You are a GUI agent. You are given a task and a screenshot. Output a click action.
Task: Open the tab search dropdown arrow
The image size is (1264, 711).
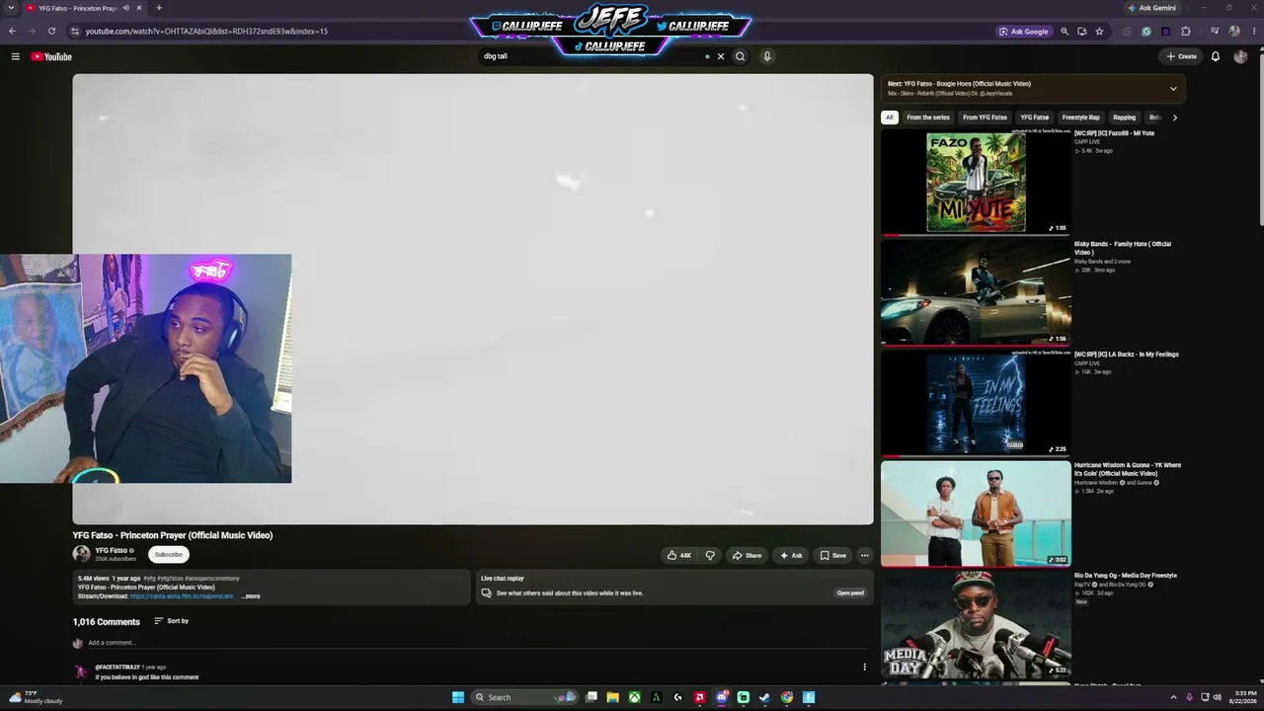(x=11, y=8)
